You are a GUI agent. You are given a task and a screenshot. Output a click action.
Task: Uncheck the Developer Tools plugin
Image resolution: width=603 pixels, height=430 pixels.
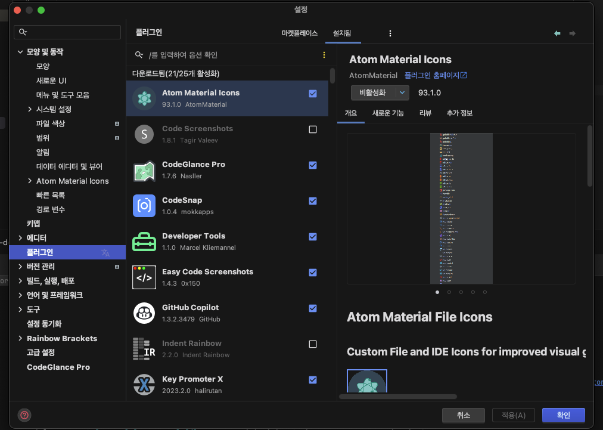(313, 237)
